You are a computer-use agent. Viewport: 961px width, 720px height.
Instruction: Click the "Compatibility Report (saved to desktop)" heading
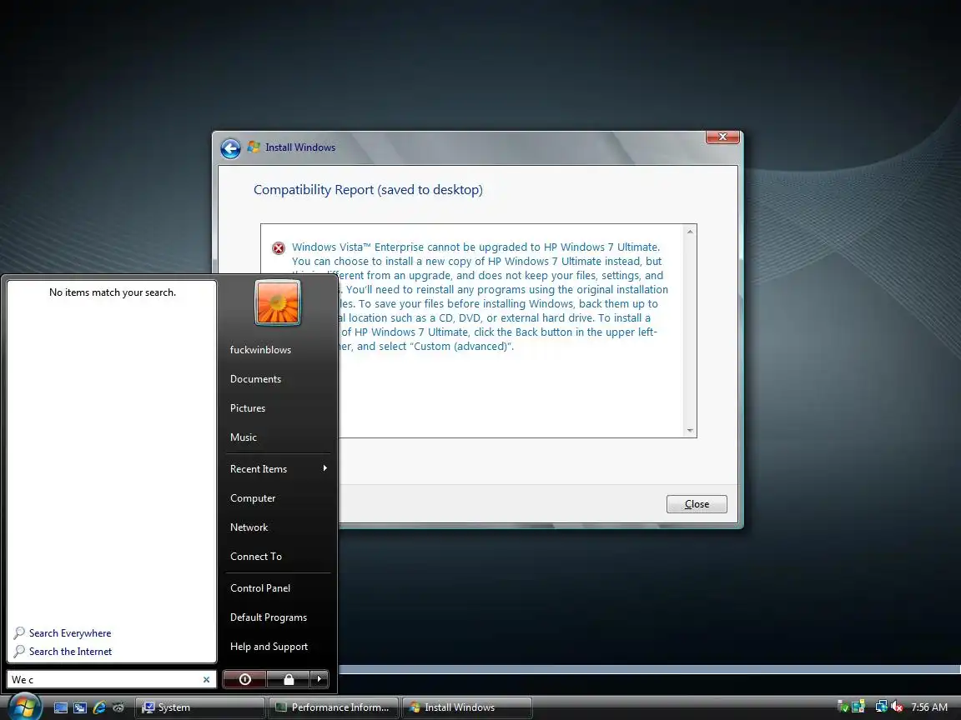pos(369,190)
